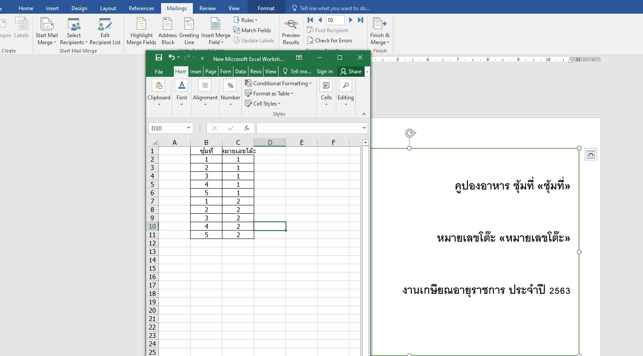Open Rules dropdown in Word ribbon
The height and width of the screenshot is (356, 643).
pyautogui.click(x=245, y=20)
